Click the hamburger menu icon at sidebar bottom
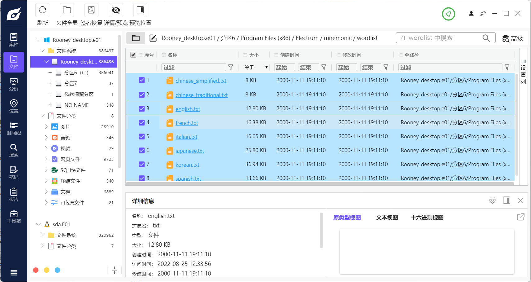The width and height of the screenshot is (531, 282). pos(14,273)
